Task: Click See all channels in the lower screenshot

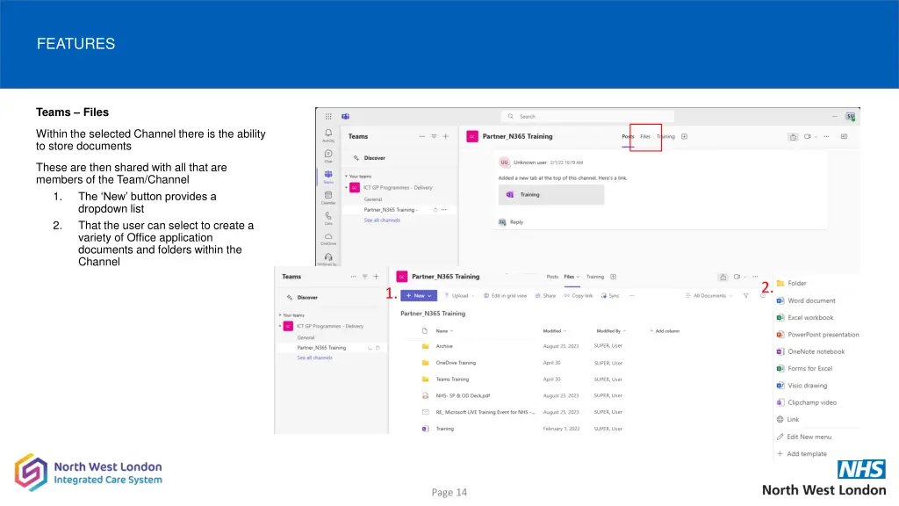Action: point(315,358)
